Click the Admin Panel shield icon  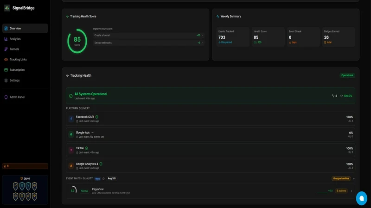[6, 97]
